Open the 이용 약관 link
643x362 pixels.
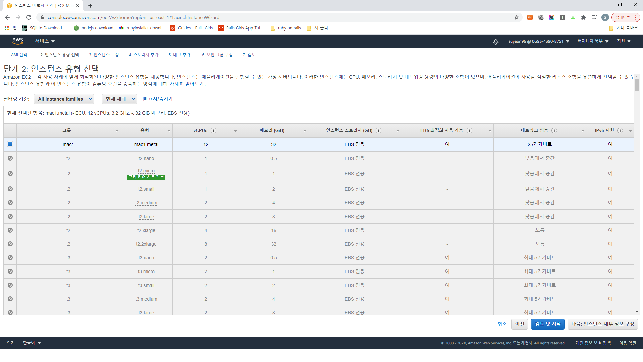[628, 343]
